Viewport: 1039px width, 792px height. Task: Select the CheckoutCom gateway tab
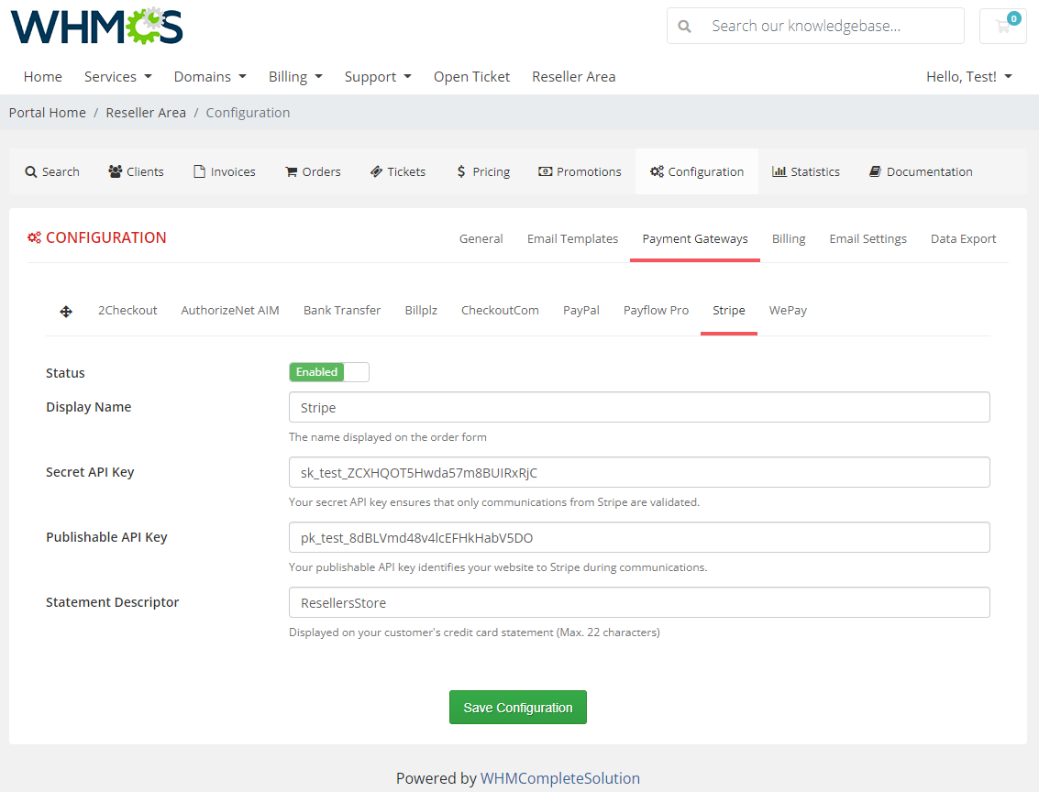(501, 310)
